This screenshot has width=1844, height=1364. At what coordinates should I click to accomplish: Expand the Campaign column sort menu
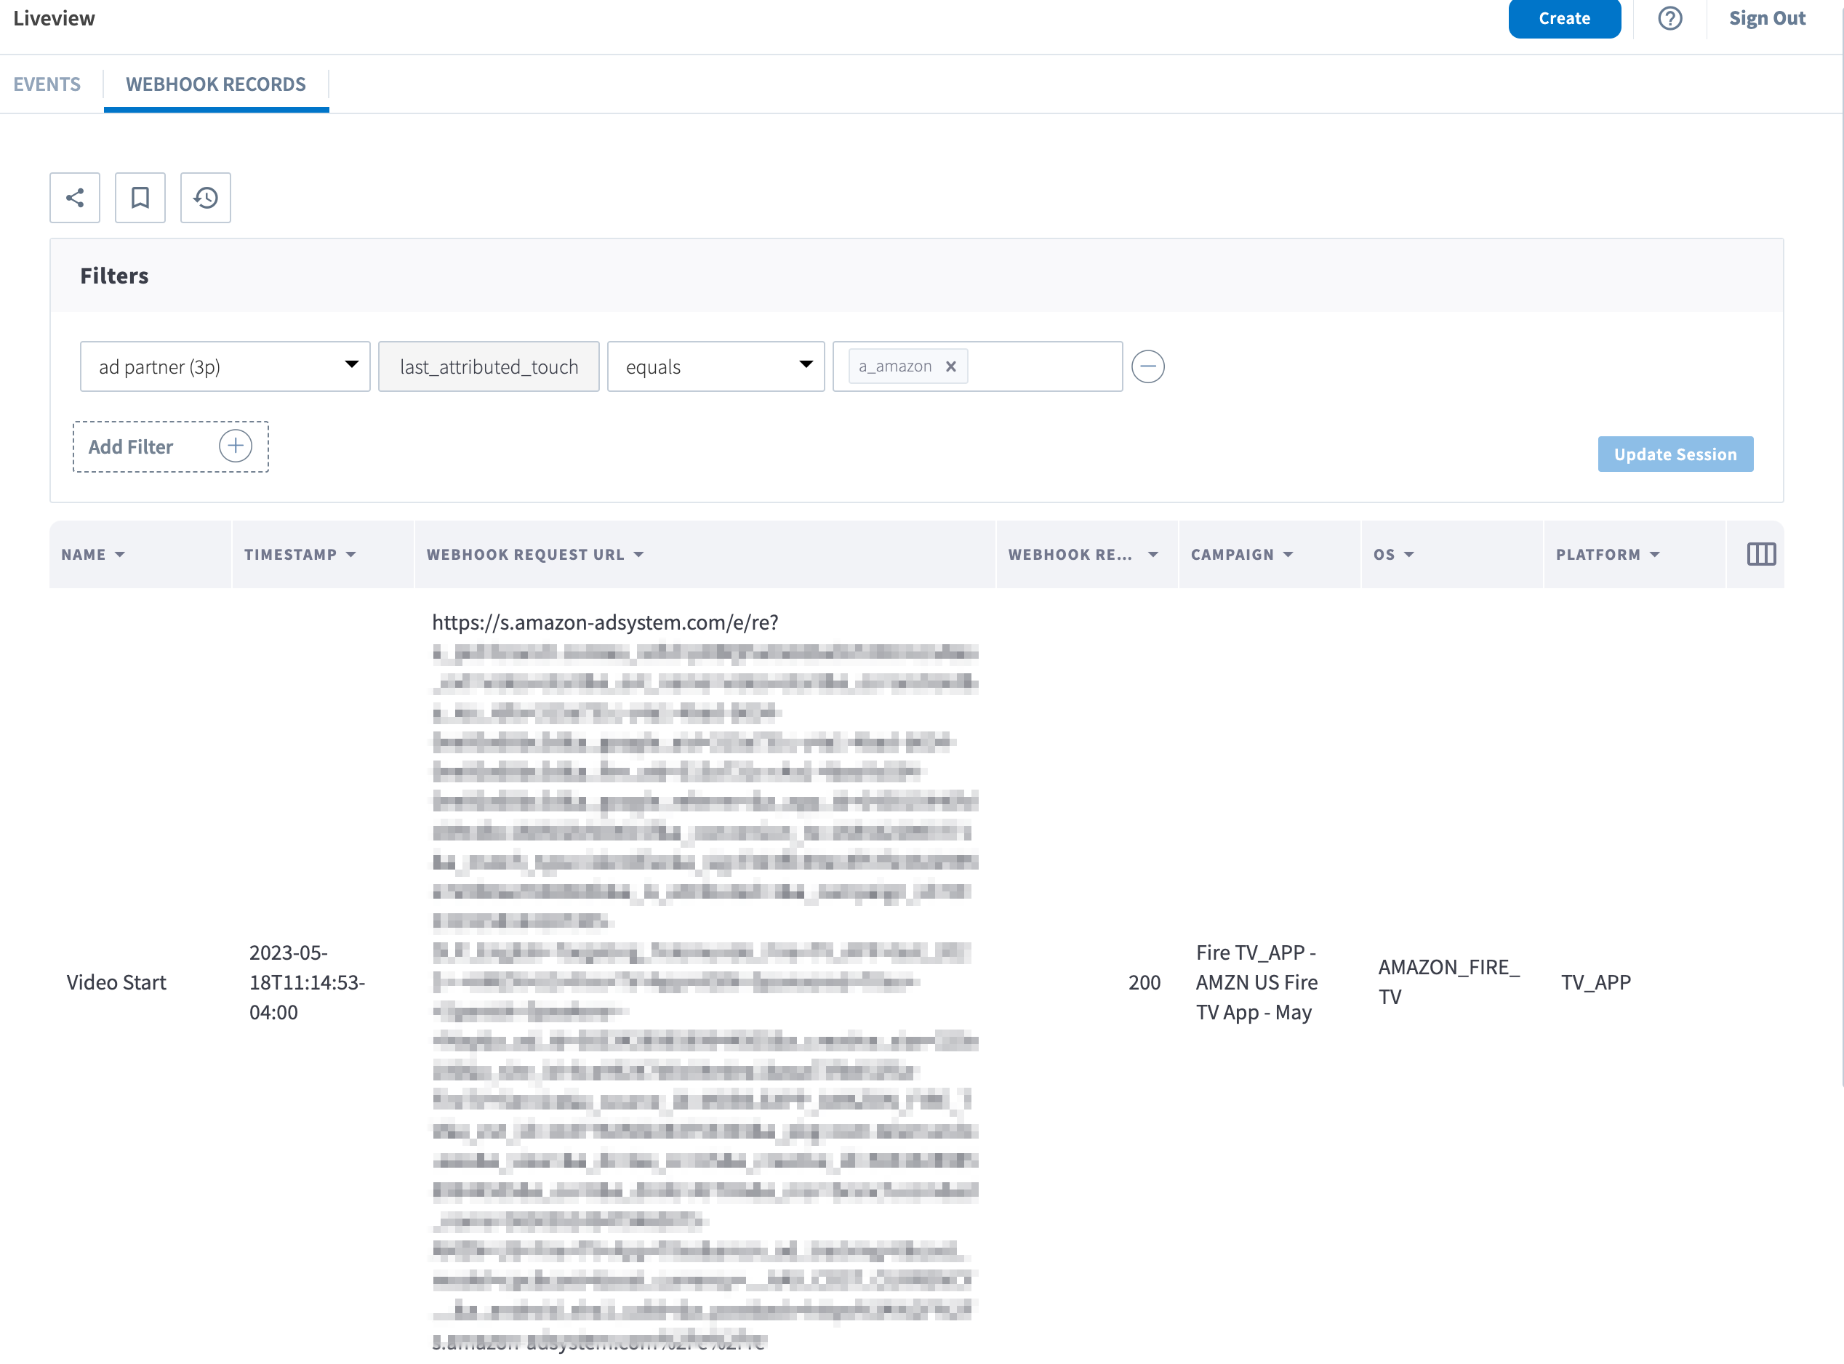1288,555
